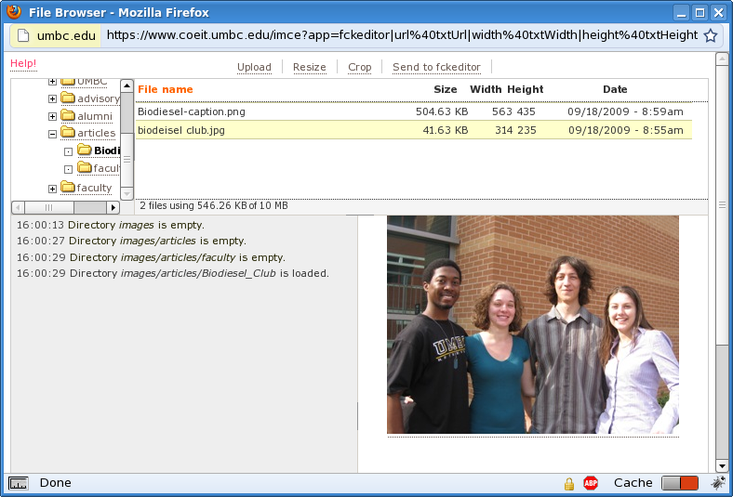This screenshot has width=733, height=497.
Task: Expand the advisory folder tree node
Action: (x=52, y=98)
